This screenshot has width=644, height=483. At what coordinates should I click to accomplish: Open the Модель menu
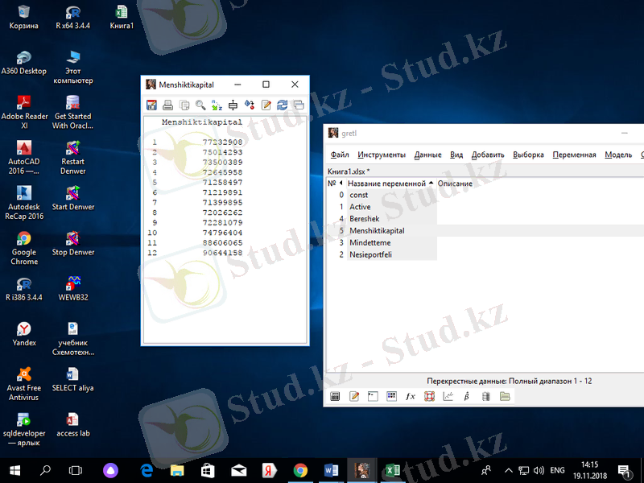coord(617,155)
